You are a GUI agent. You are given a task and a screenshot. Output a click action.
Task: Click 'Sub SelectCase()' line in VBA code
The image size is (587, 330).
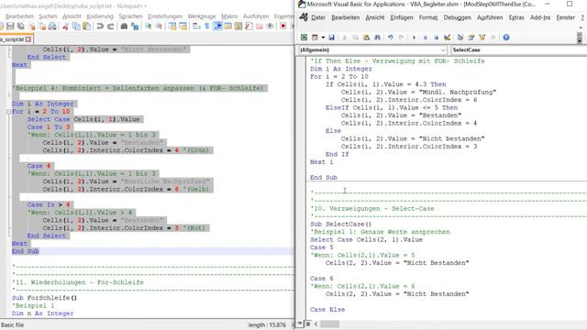tap(340, 224)
